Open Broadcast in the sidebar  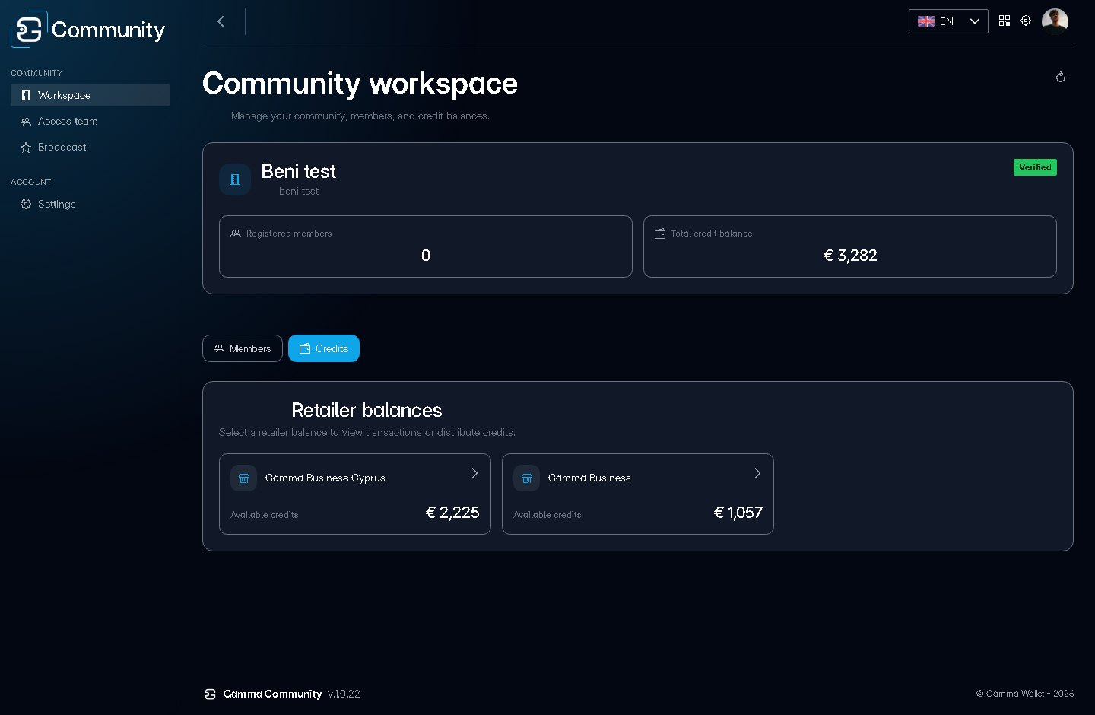90,147
